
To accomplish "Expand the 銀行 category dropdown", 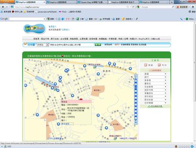I will [155, 77].
